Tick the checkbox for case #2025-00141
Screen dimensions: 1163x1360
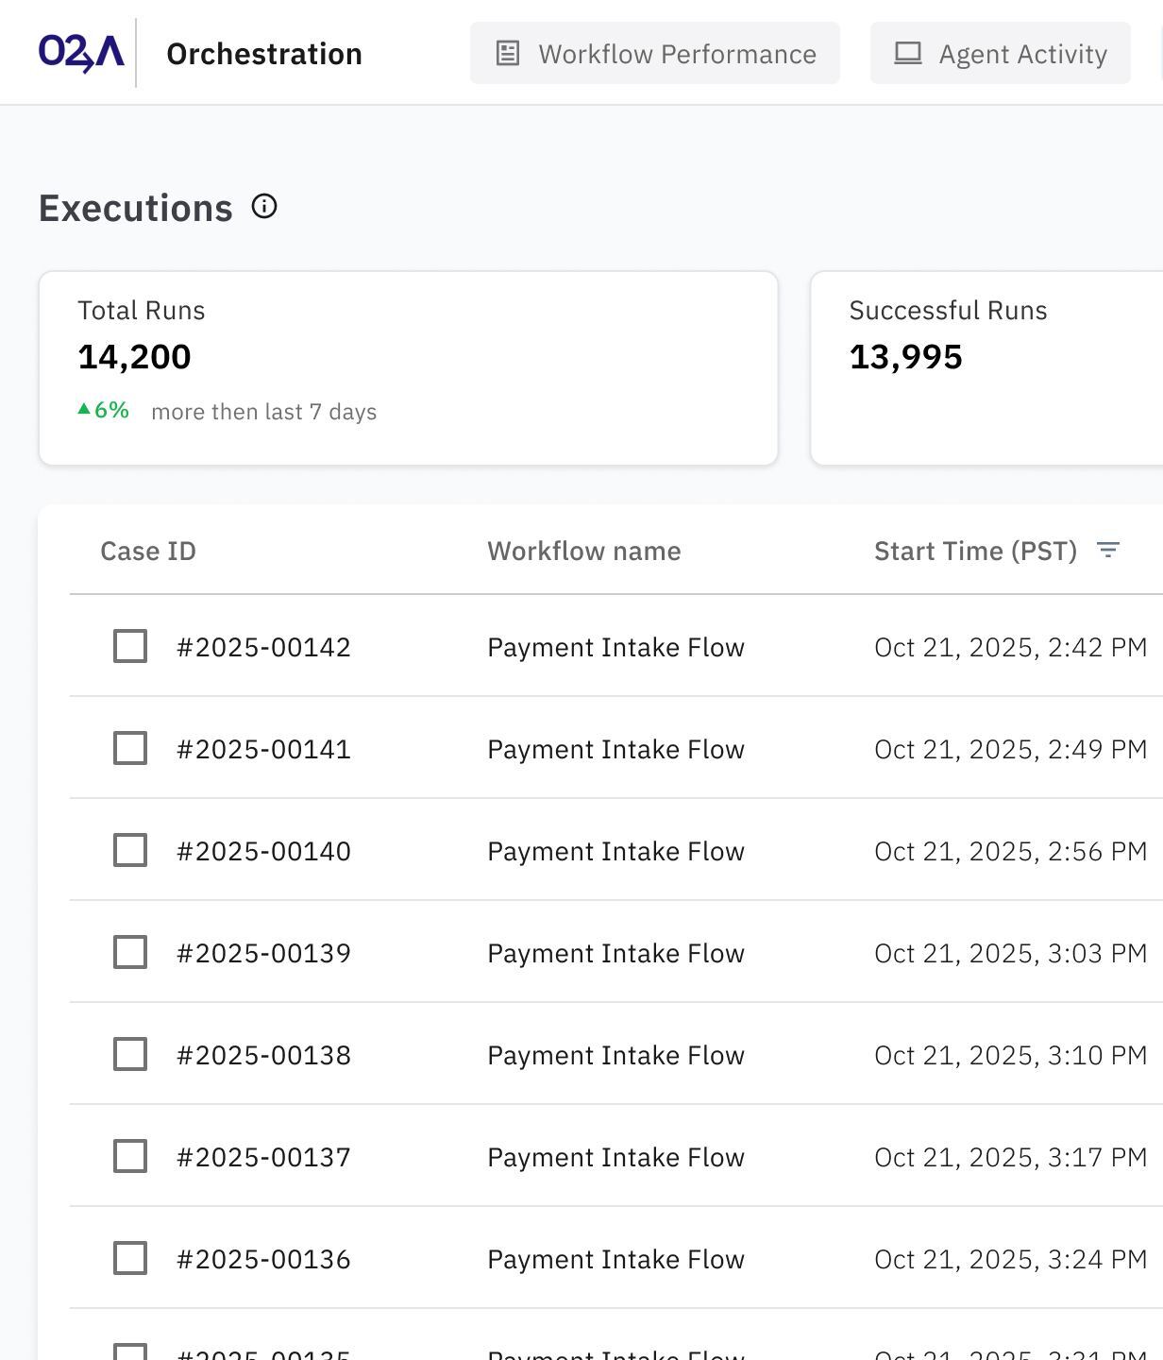point(130,749)
